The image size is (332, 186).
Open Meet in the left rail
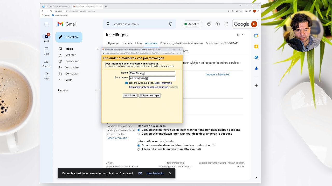[x=46, y=76]
